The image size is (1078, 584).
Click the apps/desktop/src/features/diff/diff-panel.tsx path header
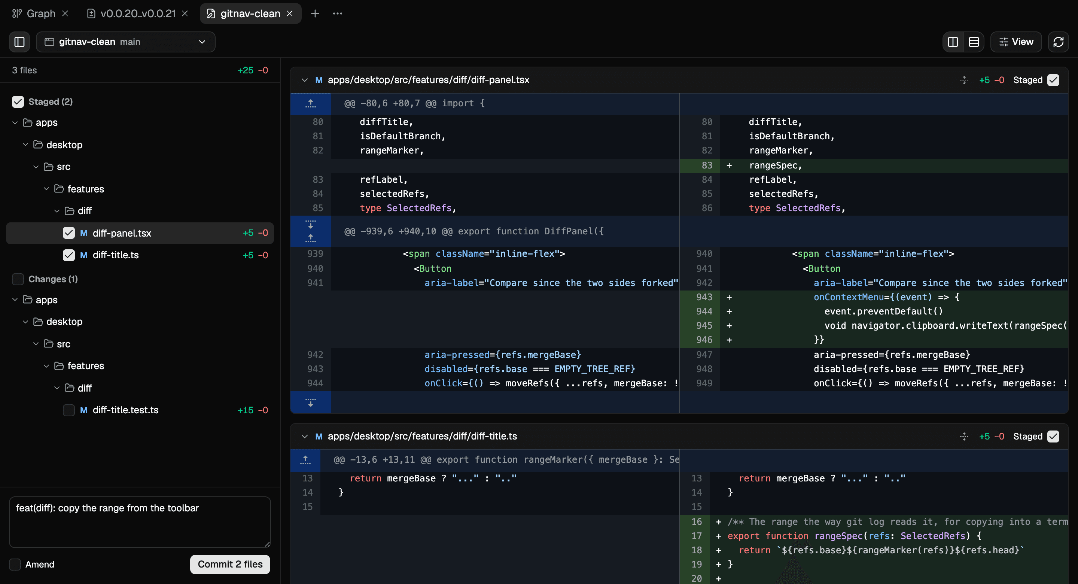click(429, 80)
